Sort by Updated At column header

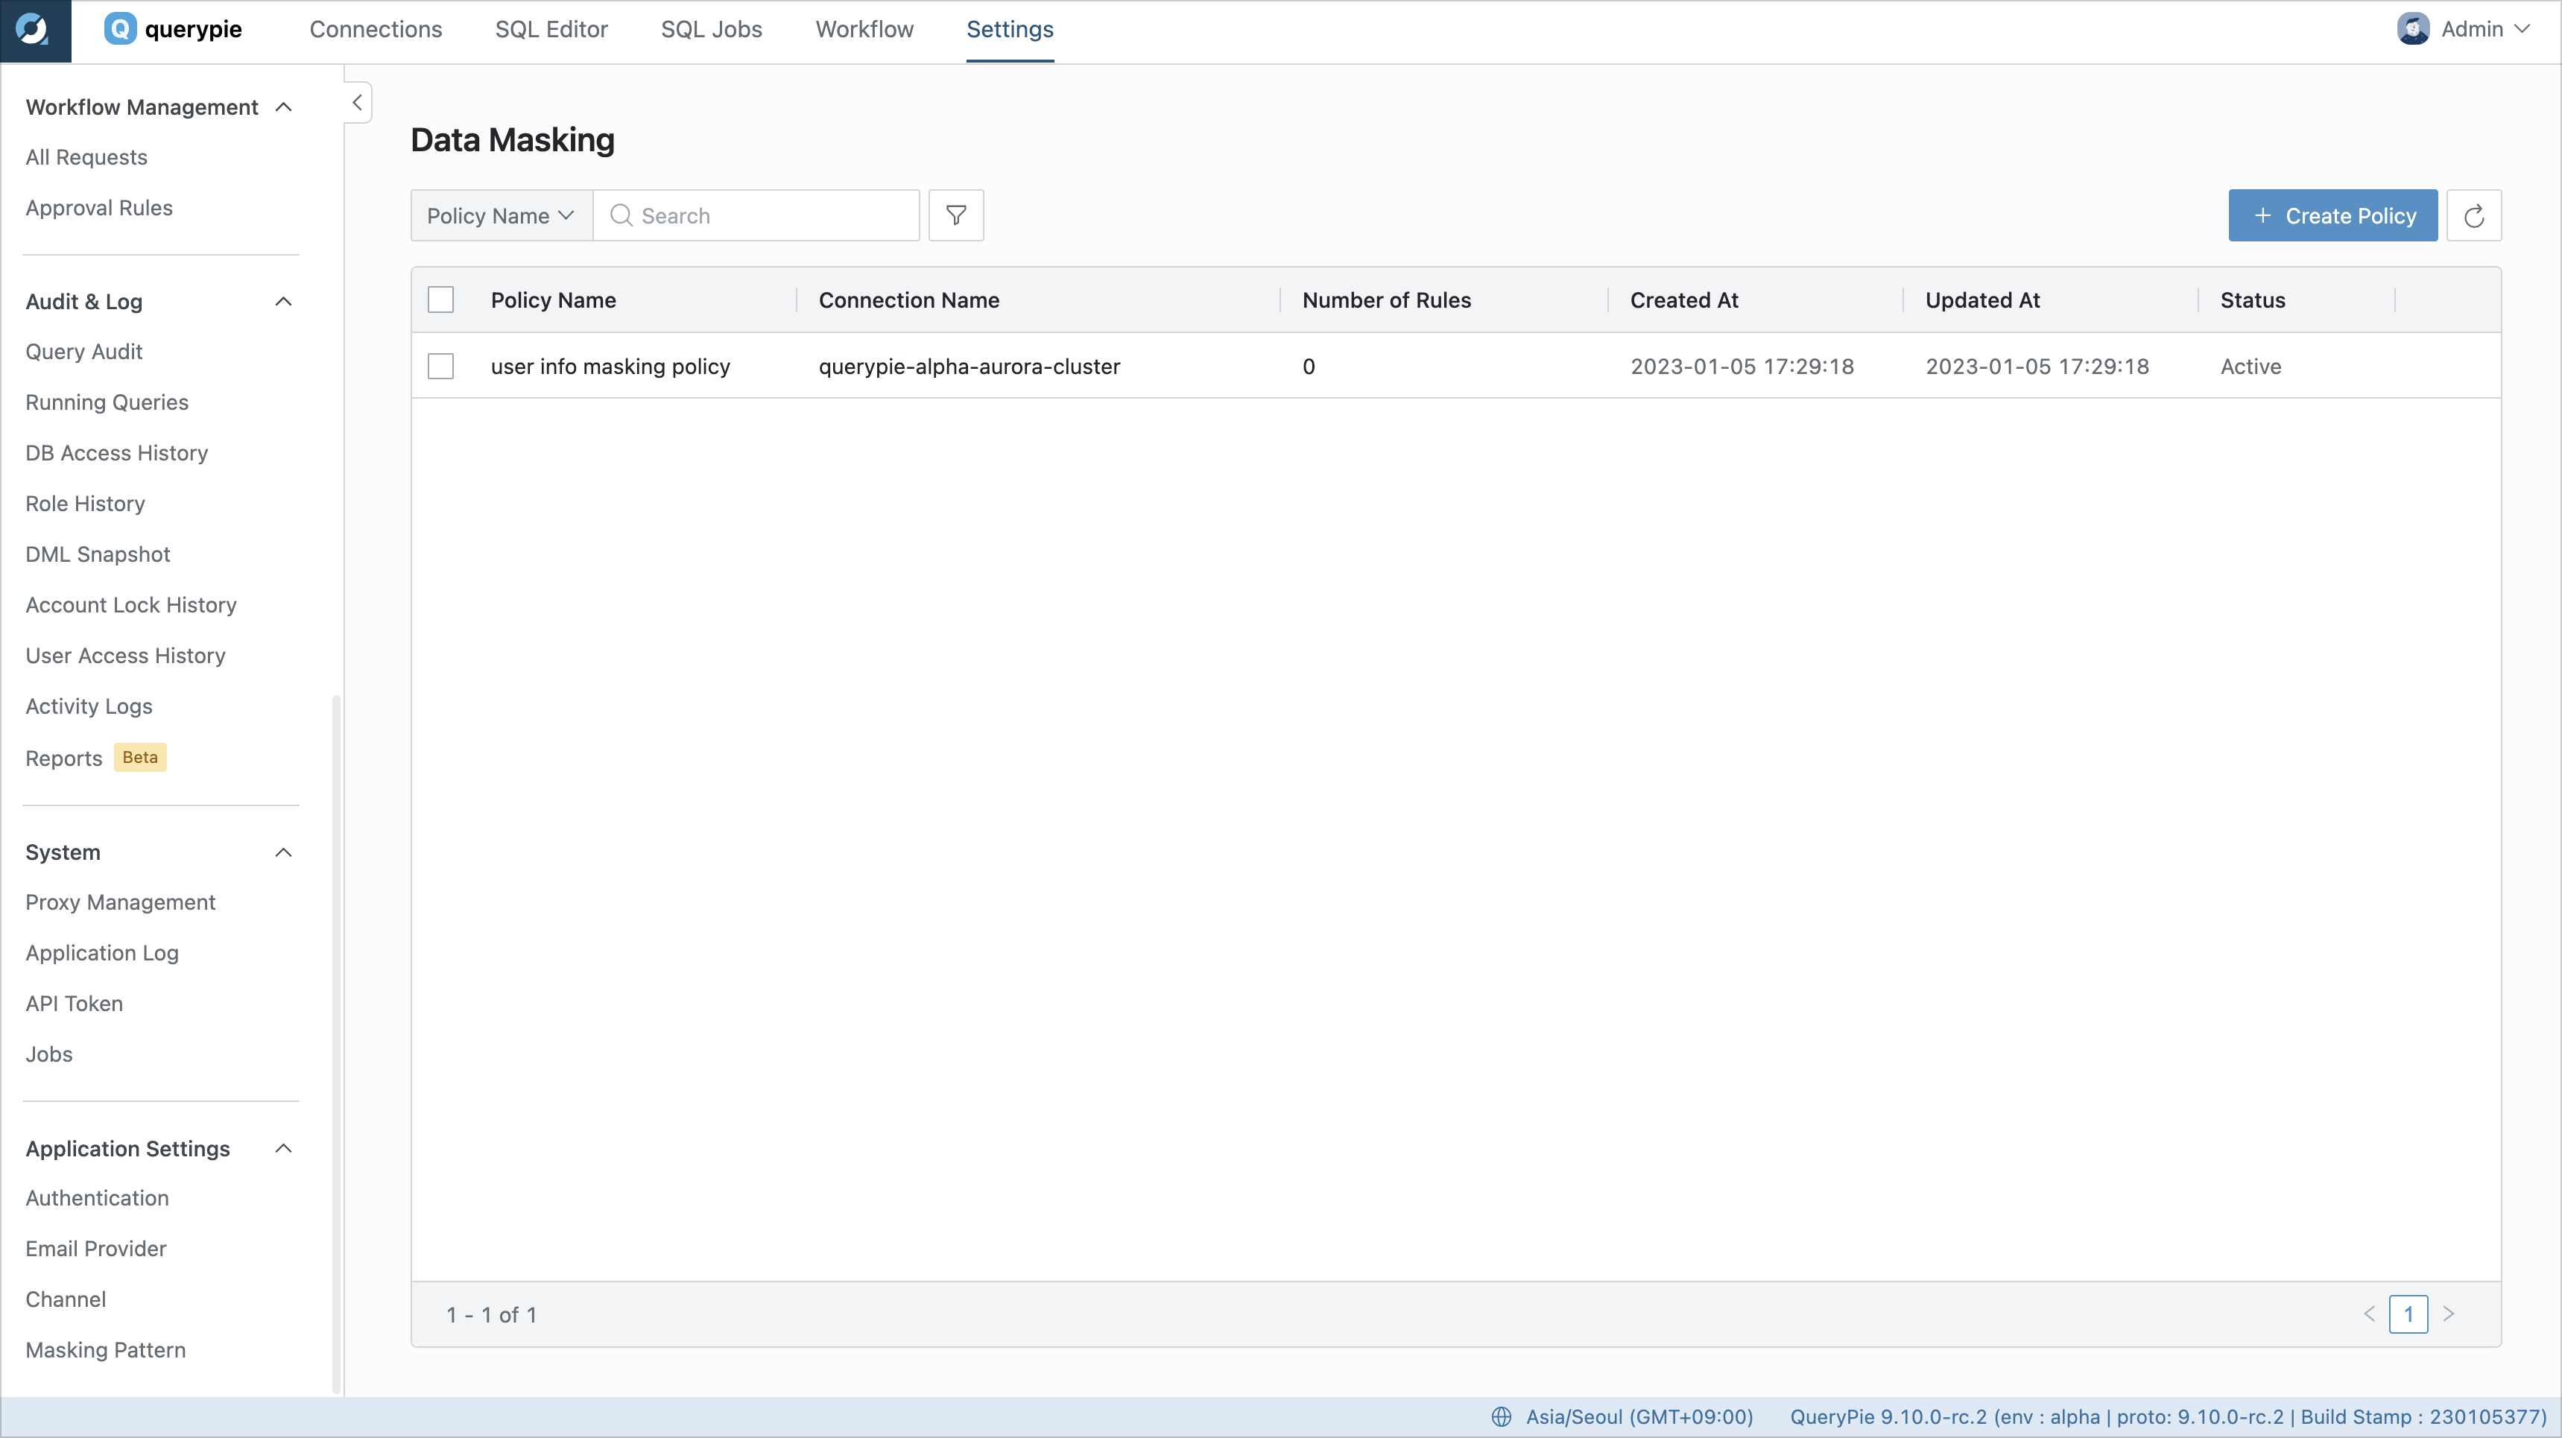(x=1982, y=300)
